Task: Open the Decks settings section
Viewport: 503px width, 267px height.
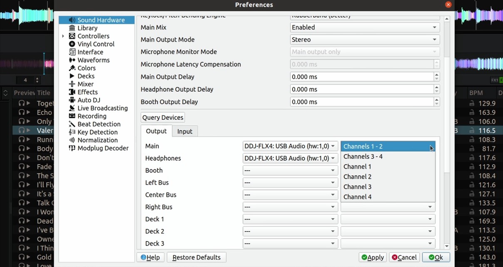Action: (x=86, y=76)
